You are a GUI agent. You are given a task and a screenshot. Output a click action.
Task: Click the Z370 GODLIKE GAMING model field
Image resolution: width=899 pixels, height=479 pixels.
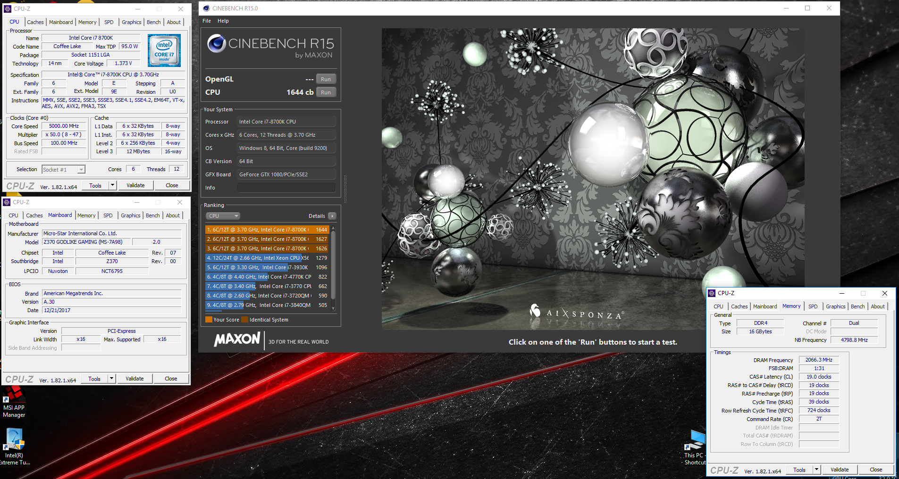pos(86,242)
